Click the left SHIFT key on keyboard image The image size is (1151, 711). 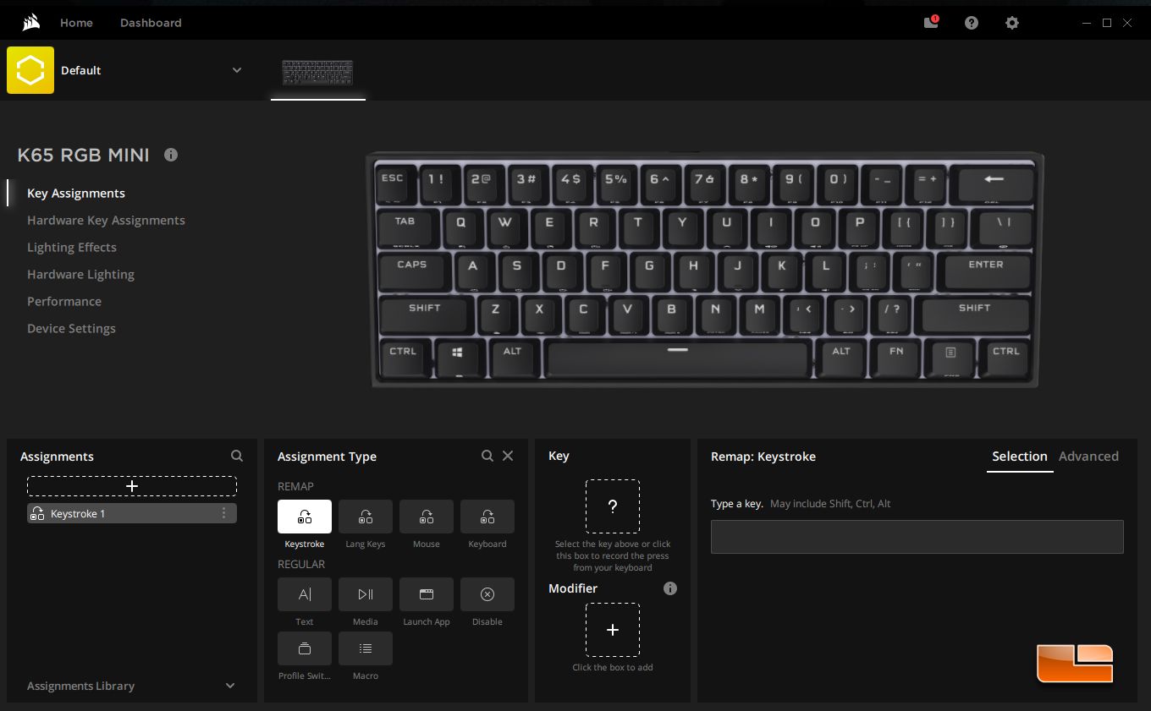tap(425, 314)
